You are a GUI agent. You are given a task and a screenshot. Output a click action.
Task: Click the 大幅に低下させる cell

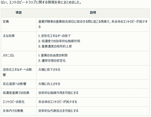(x=49, y=70)
